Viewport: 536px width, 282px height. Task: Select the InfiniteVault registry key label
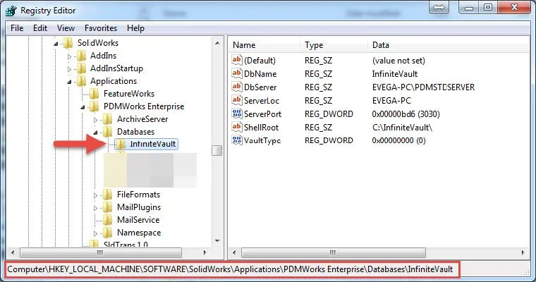coord(153,144)
